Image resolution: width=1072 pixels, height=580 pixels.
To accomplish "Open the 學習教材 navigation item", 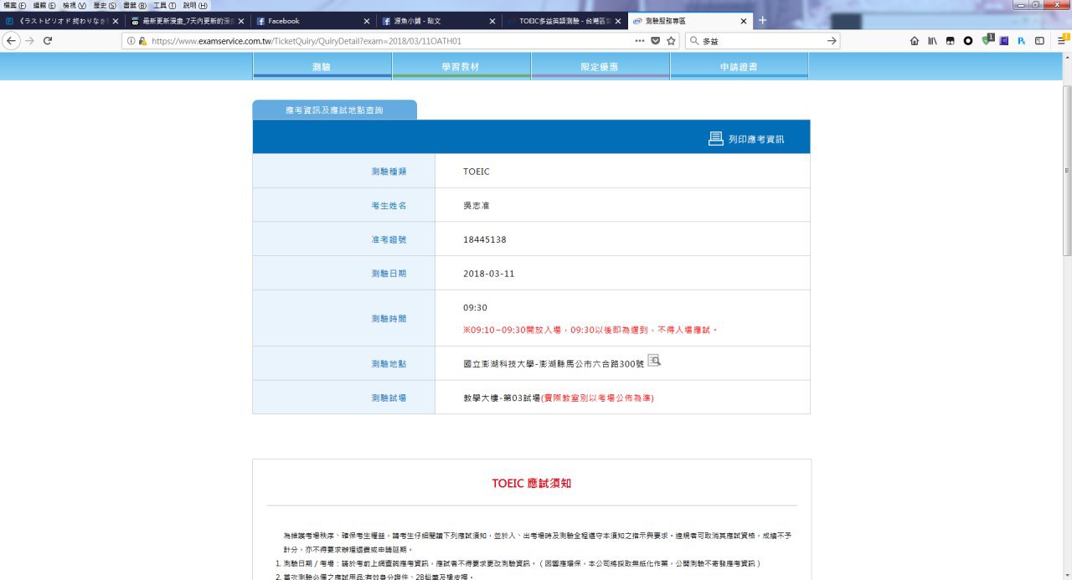I will pyautogui.click(x=461, y=66).
